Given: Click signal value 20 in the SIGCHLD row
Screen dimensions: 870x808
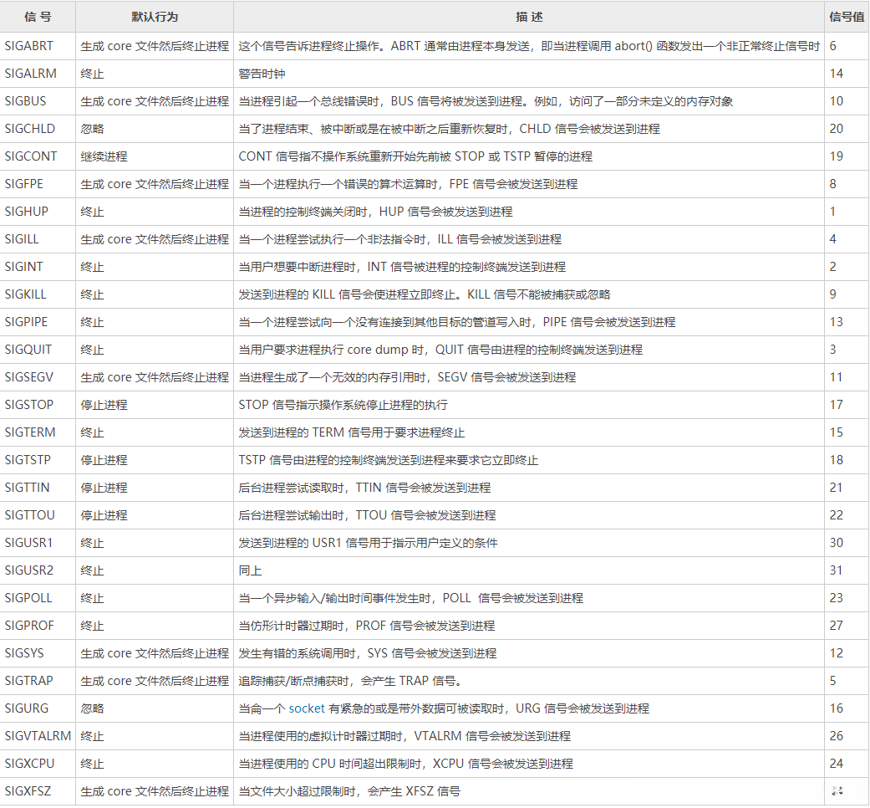Looking at the screenshot, I should point(837,129).
